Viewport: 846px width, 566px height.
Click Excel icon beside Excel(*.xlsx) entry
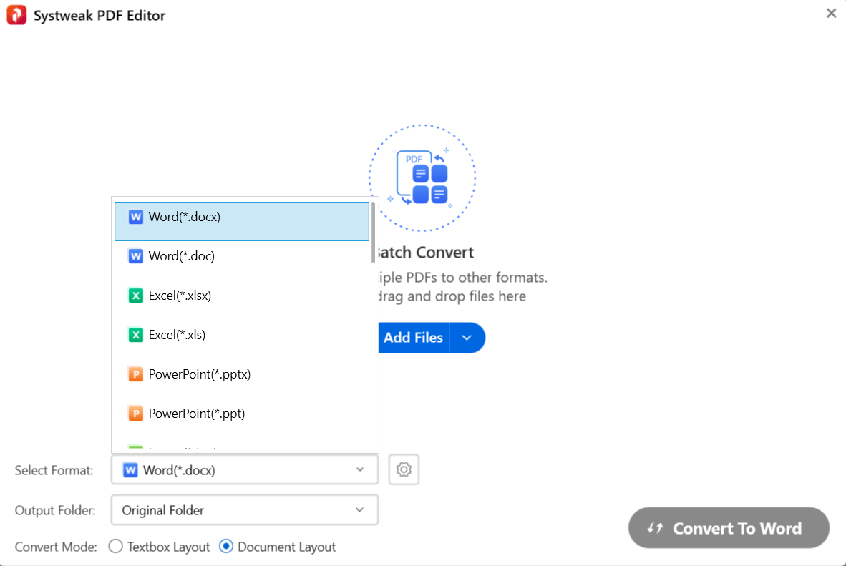tap(135, 295)
